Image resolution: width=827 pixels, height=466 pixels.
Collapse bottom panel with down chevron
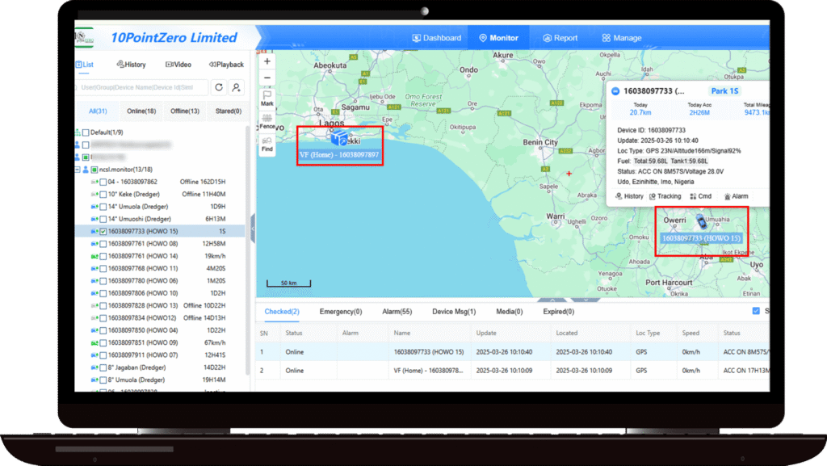pyautogui.click(x=586, y=300)
